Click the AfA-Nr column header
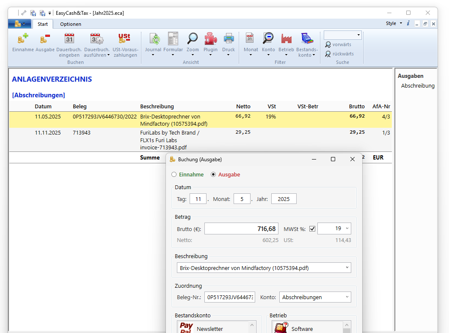Screen dimensions: 449x333 [381, 106]
